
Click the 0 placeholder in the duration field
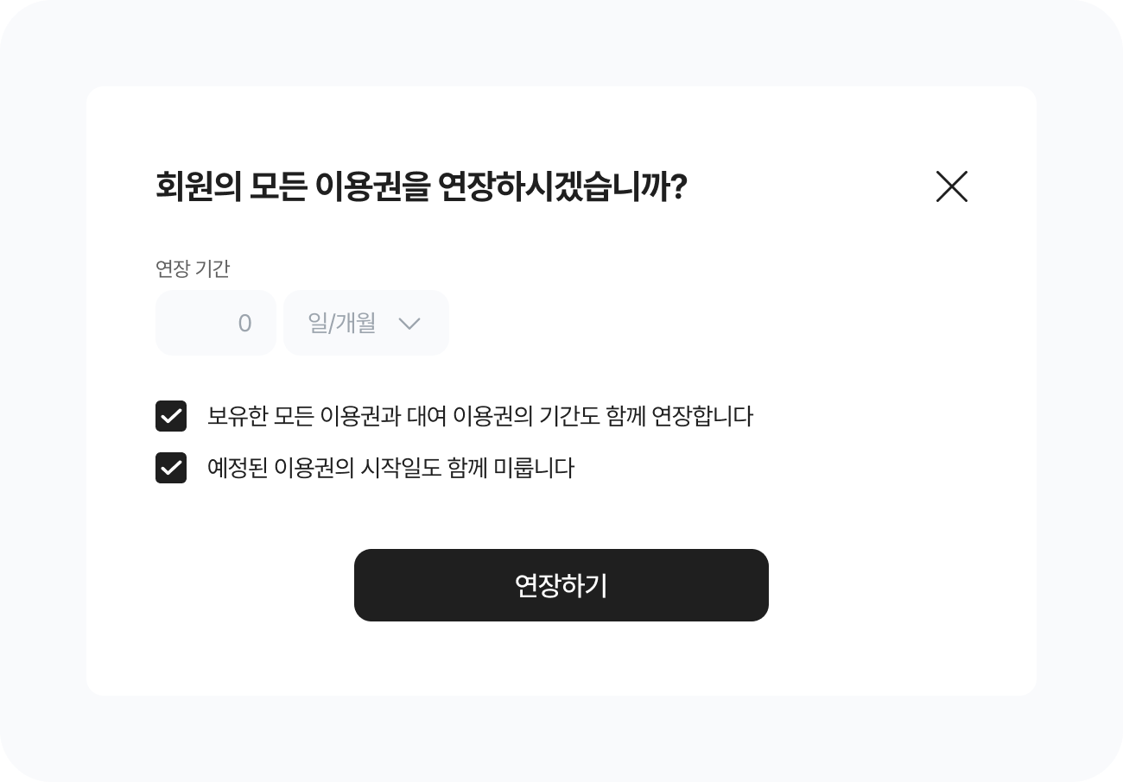[x=244, y=324]
